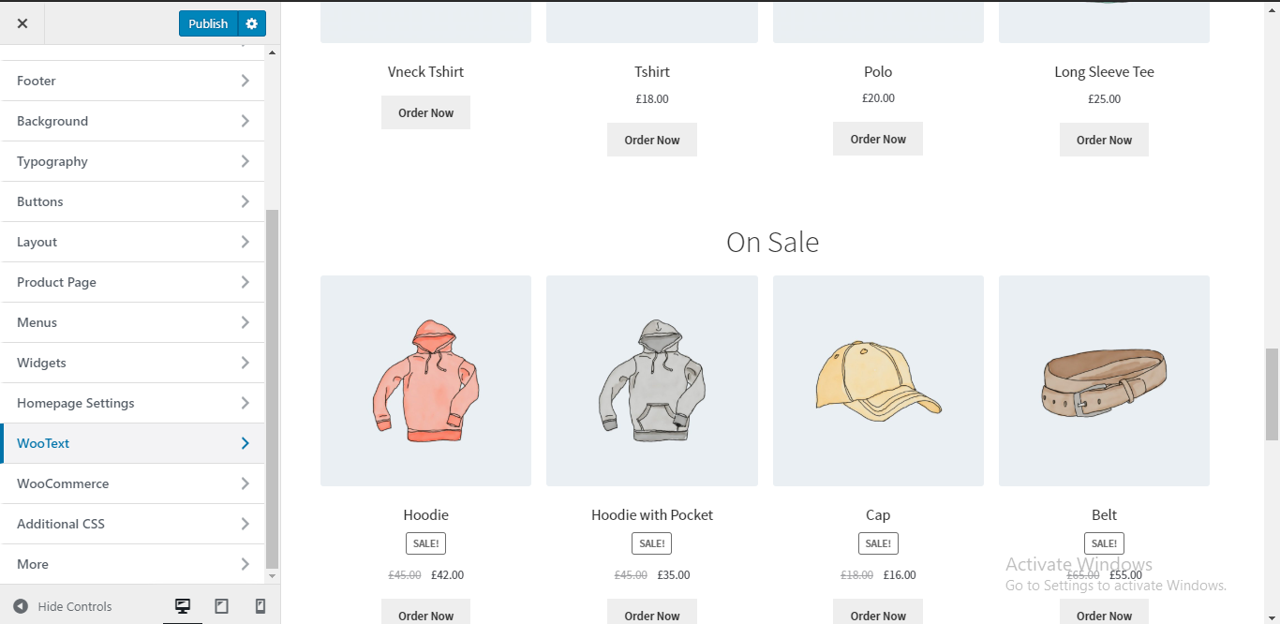1280x624 pixels.
Task: Click the sidebar scrollbar down arrow
Action: [x=273, y=575]
